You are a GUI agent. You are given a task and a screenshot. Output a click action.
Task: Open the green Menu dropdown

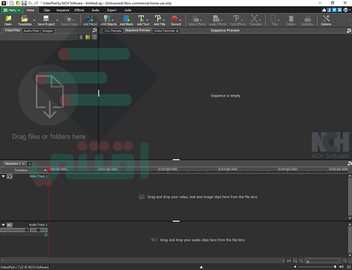[x=12, y=10]
